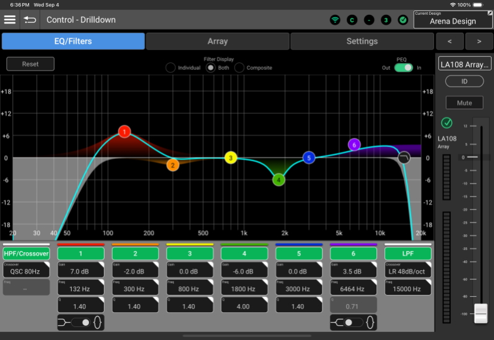Open band 4 Q 4.00 field
Screen dimensions: 494x340
(x=244, y=305)
